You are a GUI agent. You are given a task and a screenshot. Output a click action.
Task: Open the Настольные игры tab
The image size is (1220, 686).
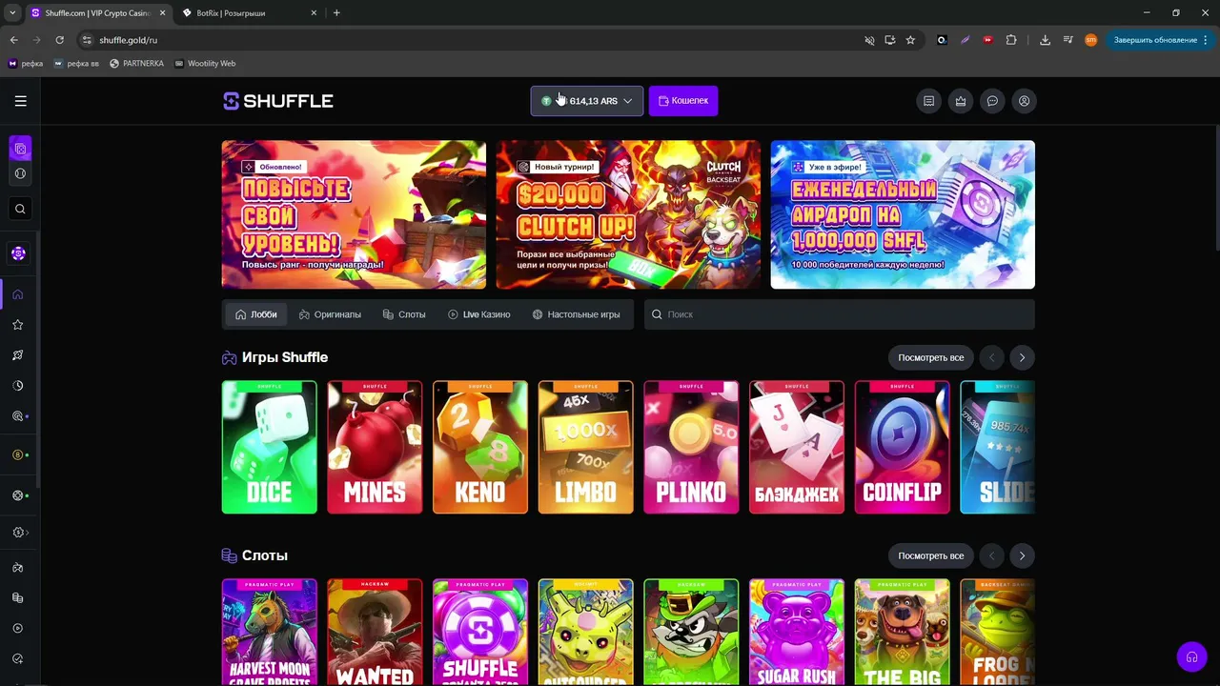[x=577, y=314]
